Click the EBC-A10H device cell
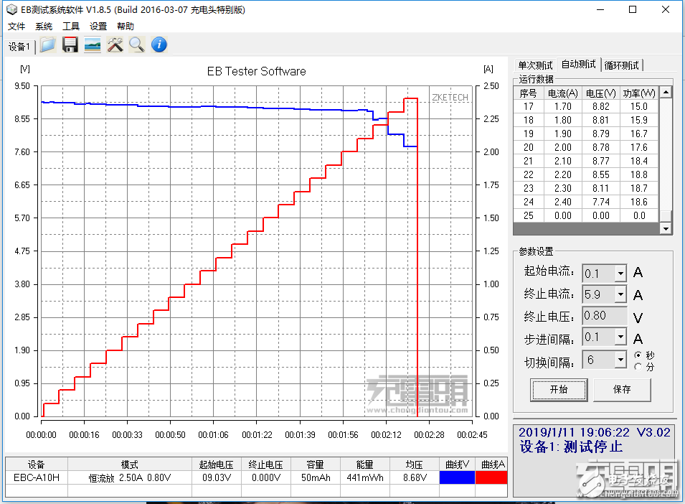 (x=37, y=477)
